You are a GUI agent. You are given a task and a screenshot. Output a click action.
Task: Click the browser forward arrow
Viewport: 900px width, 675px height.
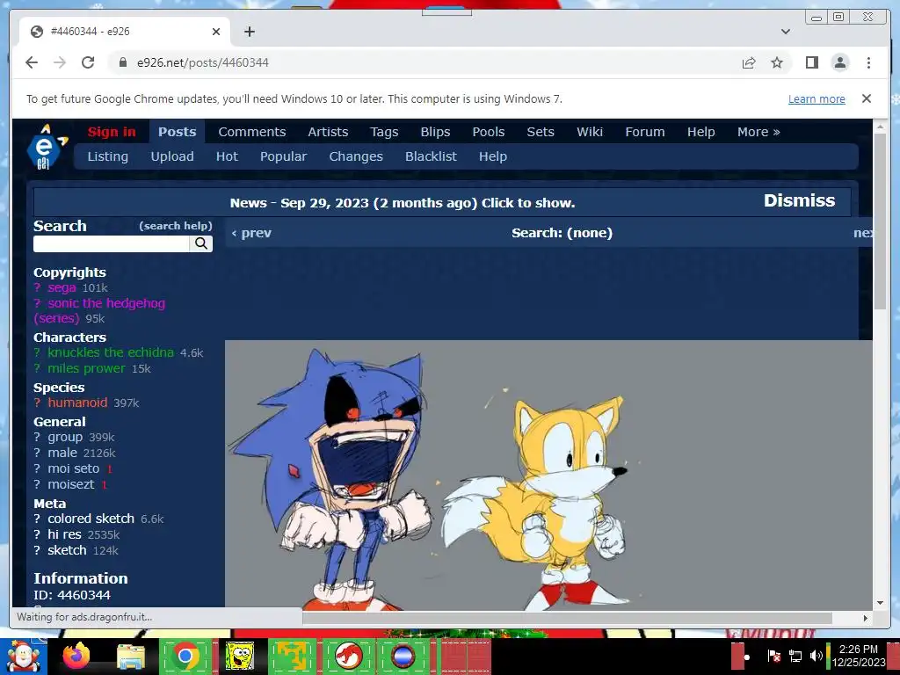click(x=60, y=62)
